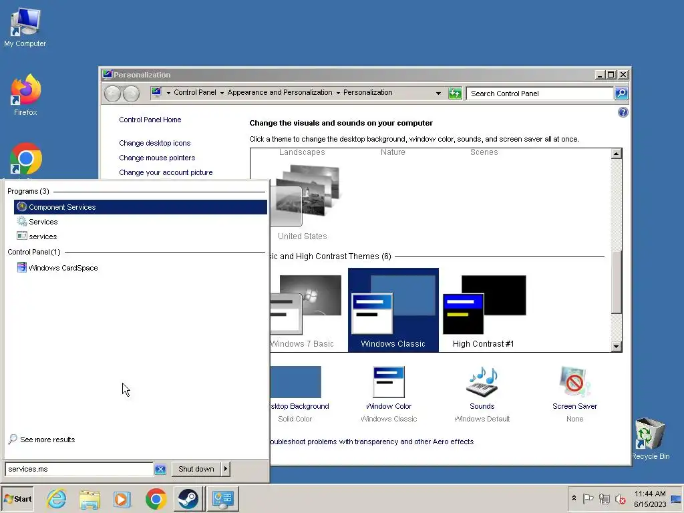Expand dropdown arrow after Control Panel breadcrumb

point(222,93)
